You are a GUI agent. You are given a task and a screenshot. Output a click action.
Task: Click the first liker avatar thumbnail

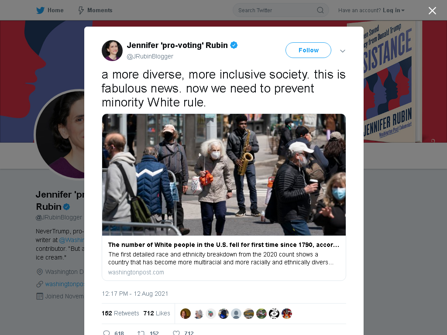(x=185, y=314)
